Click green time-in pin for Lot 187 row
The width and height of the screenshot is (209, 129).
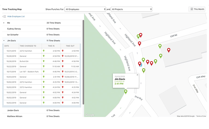pos(44,72)
